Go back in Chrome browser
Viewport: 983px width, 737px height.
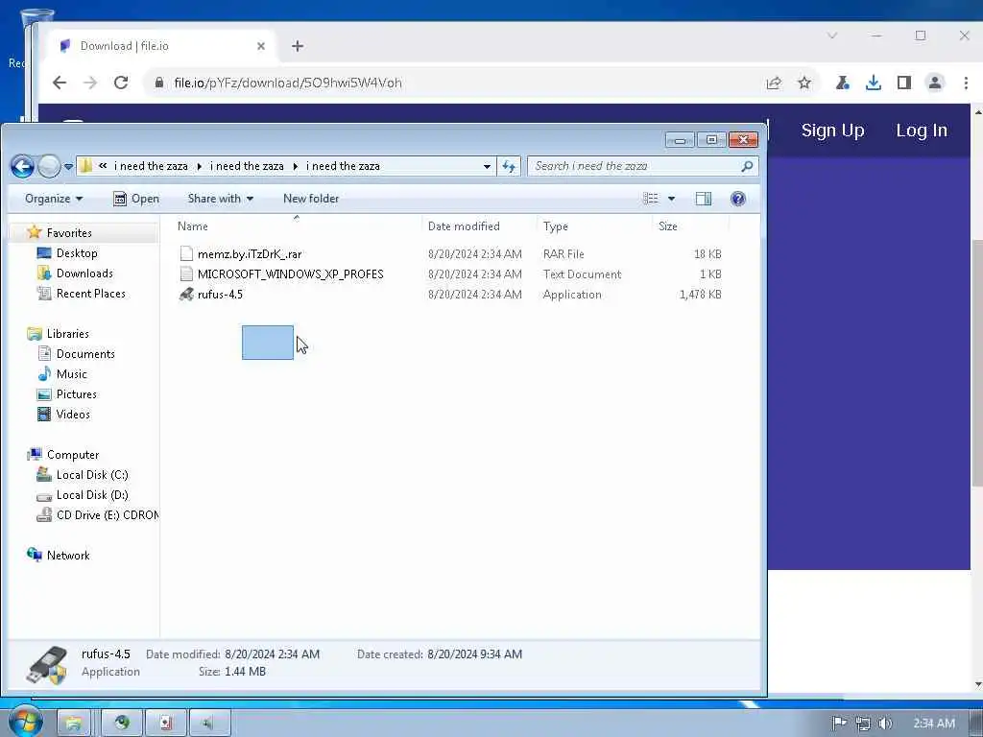pyautogui.click(x=60, y=83)
